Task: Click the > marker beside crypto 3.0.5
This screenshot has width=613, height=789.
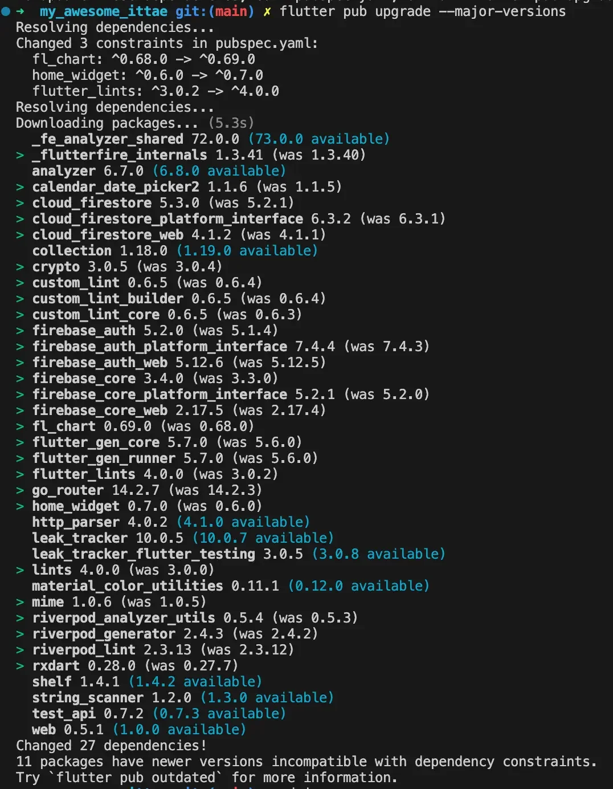Action: (20, 267)
